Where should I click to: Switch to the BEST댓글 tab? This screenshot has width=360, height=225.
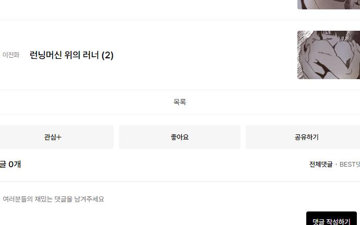point(350,164)
